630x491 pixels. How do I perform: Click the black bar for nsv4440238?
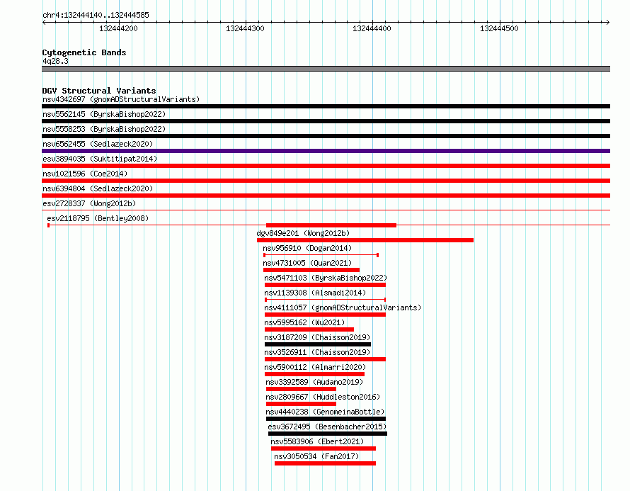point(326,419)
